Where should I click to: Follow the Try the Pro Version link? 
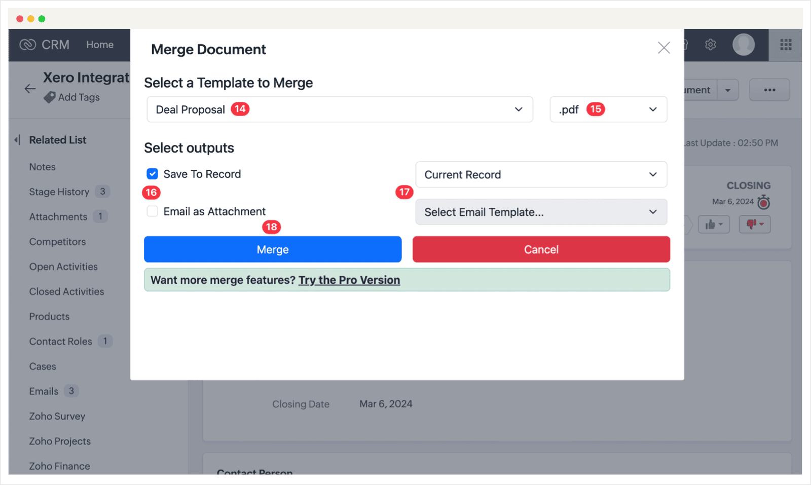(x=349, y=280)
